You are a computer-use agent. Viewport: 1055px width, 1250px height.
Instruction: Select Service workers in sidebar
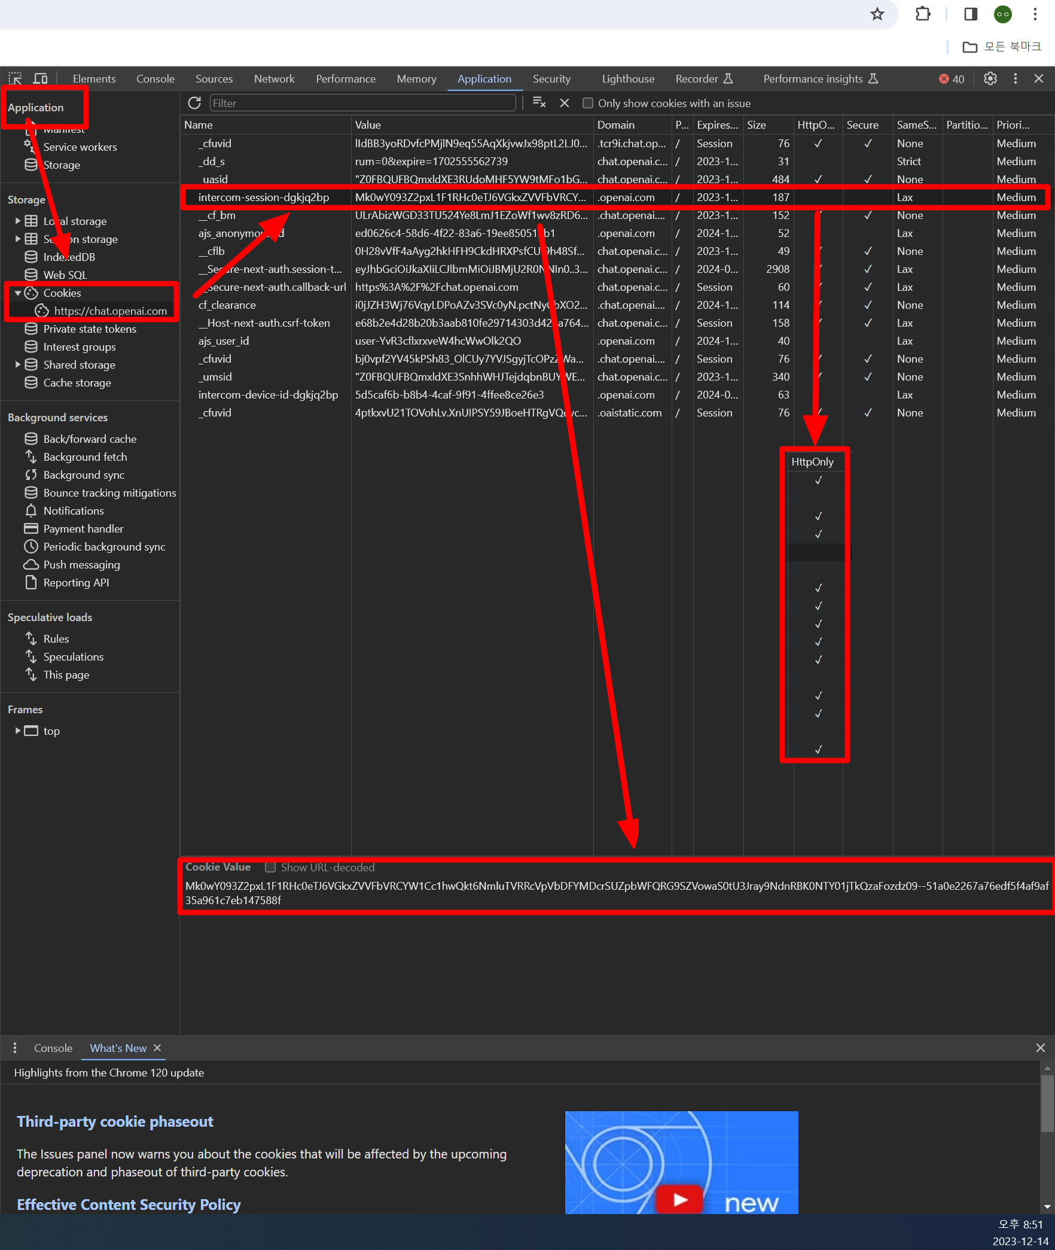80,147
